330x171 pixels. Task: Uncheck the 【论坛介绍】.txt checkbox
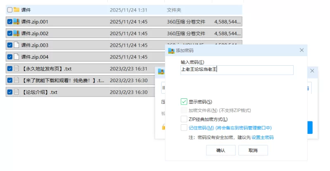pos(9,92)
